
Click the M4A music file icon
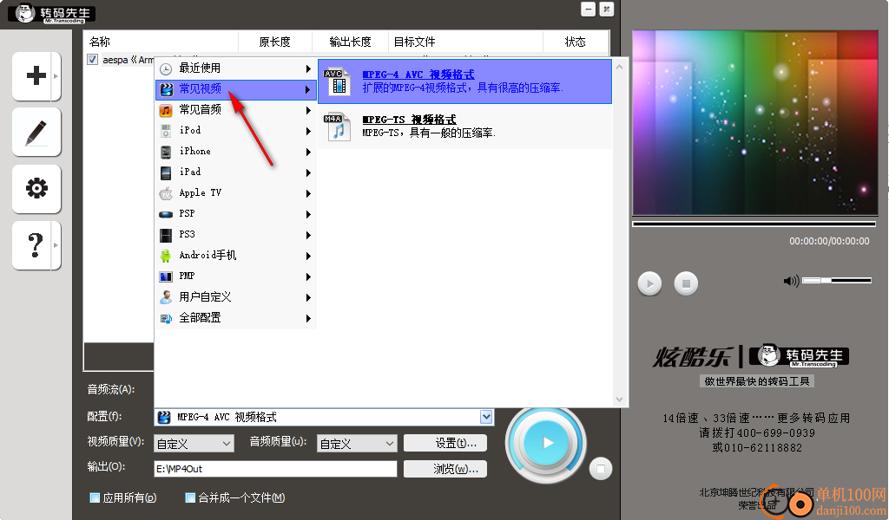coord(337,127)
